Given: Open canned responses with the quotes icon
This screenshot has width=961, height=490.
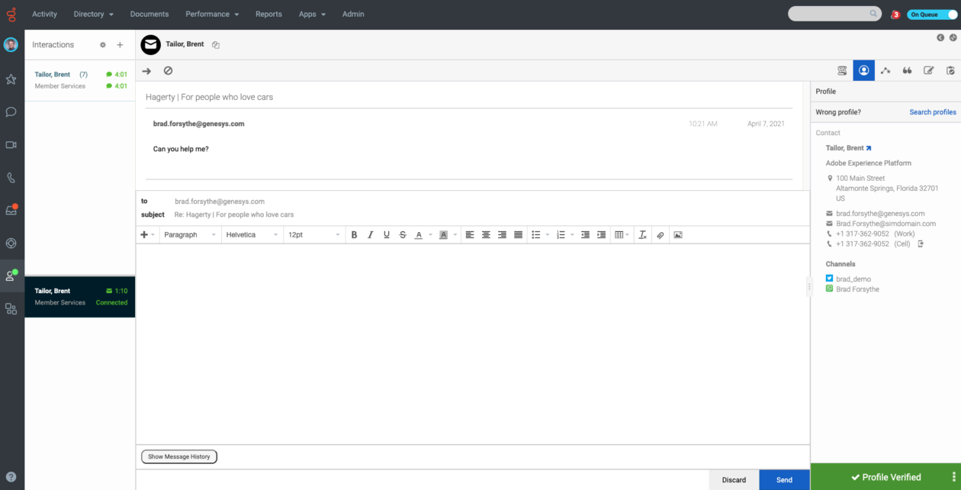Looking at the screenshot, I should [907, 70].
